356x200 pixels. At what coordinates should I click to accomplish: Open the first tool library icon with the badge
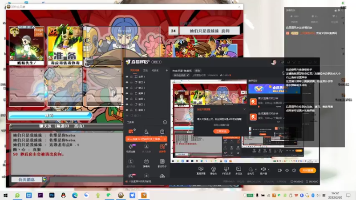click(x=131, y=132)
